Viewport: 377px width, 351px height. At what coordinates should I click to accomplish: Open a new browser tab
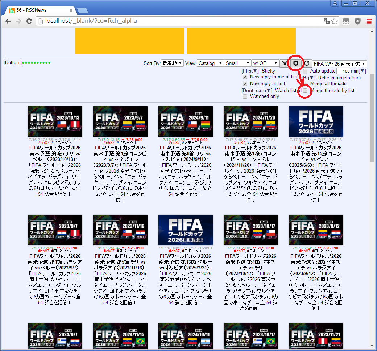(x=83, y=11)
